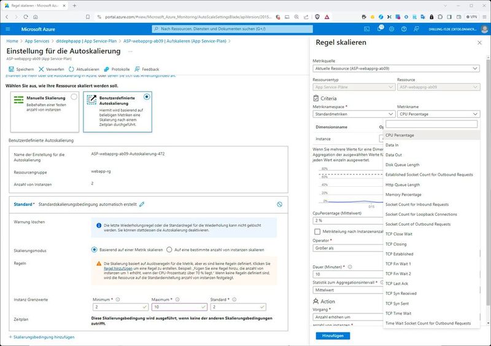Open Azure portal settings gear

pos(392,29)
